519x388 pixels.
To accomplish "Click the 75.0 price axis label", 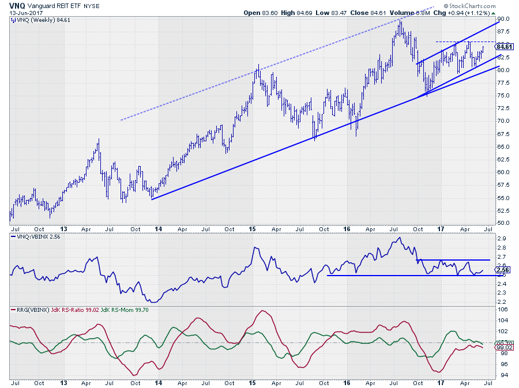I will [503, 96].
